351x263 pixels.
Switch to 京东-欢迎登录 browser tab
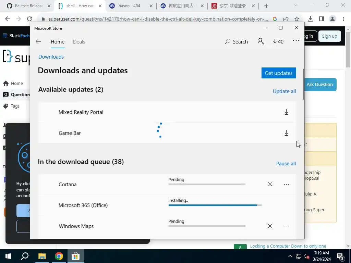point(233,6)
